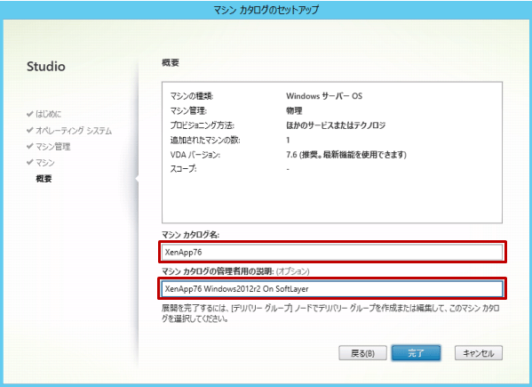Click the 戻る(B) back button

coord(362,353)
